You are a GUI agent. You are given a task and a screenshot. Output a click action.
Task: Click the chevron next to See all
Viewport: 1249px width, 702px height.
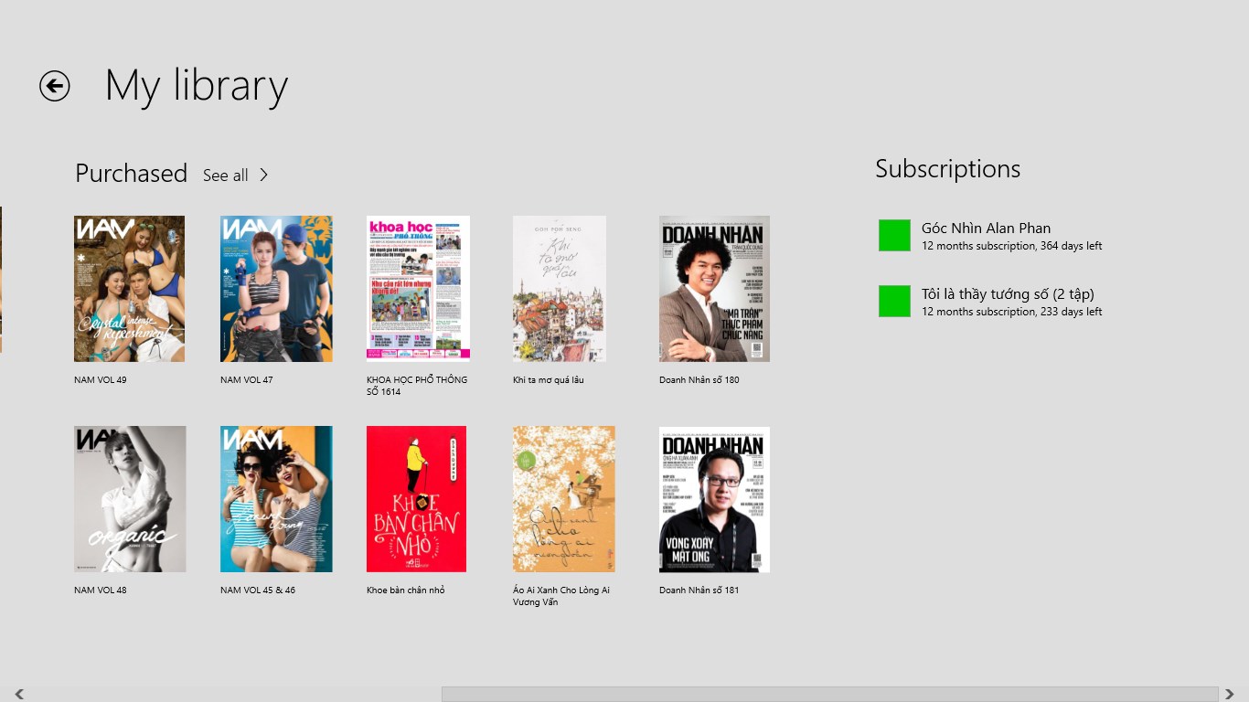pos(264,175)
